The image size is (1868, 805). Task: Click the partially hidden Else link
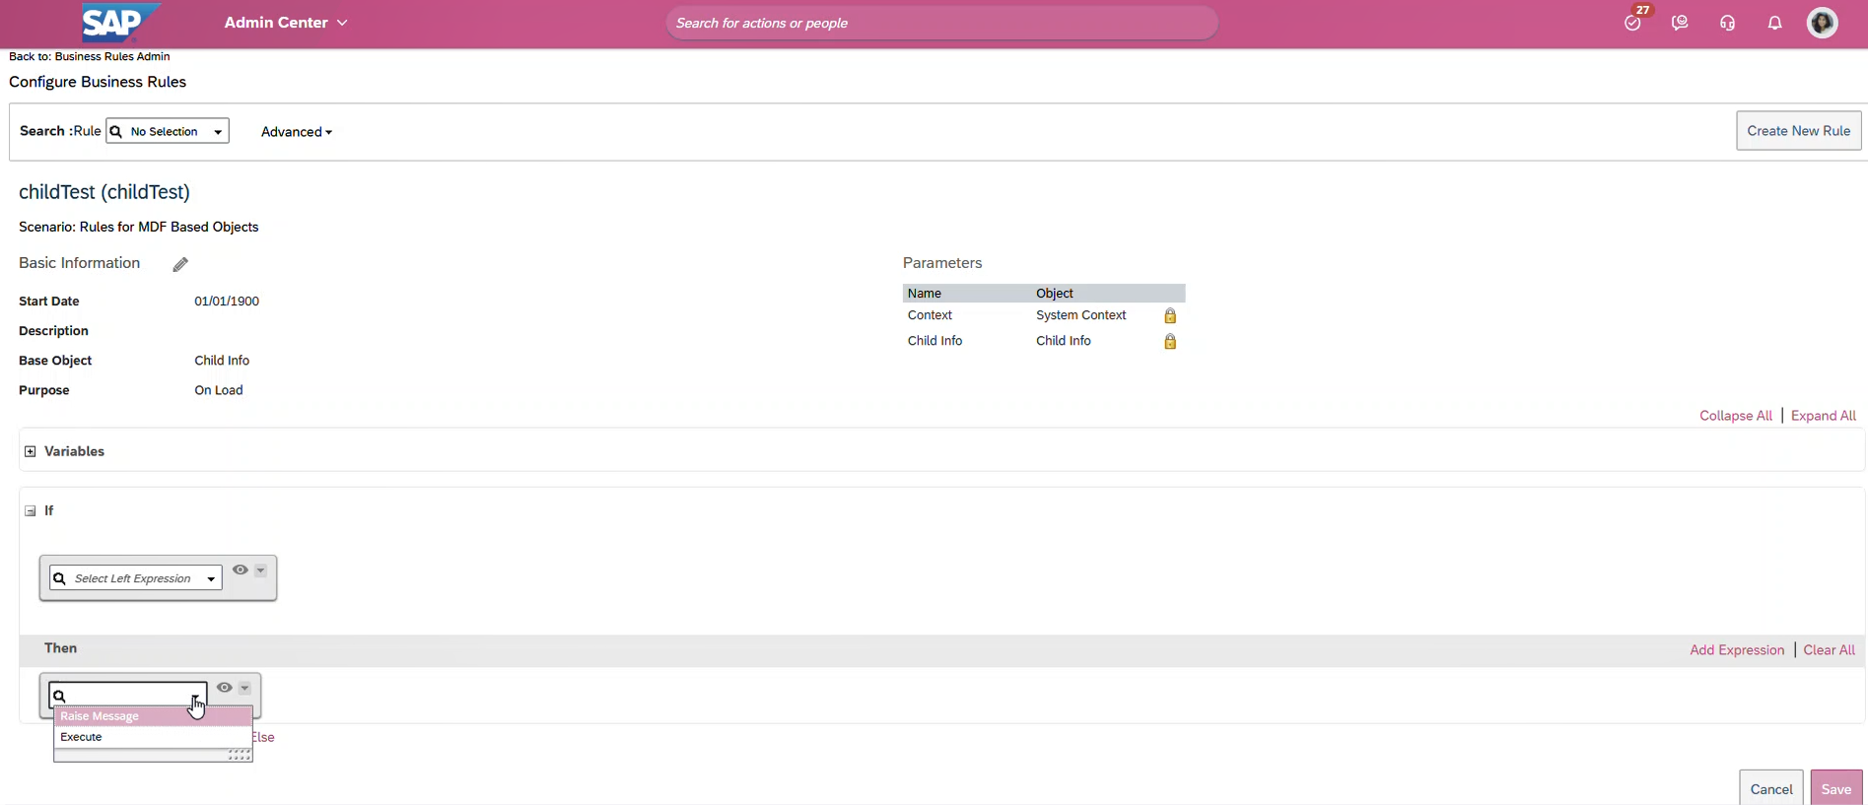(x=263, y=737)
